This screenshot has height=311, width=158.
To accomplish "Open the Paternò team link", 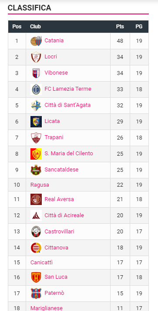I will (x=54, y=293).
